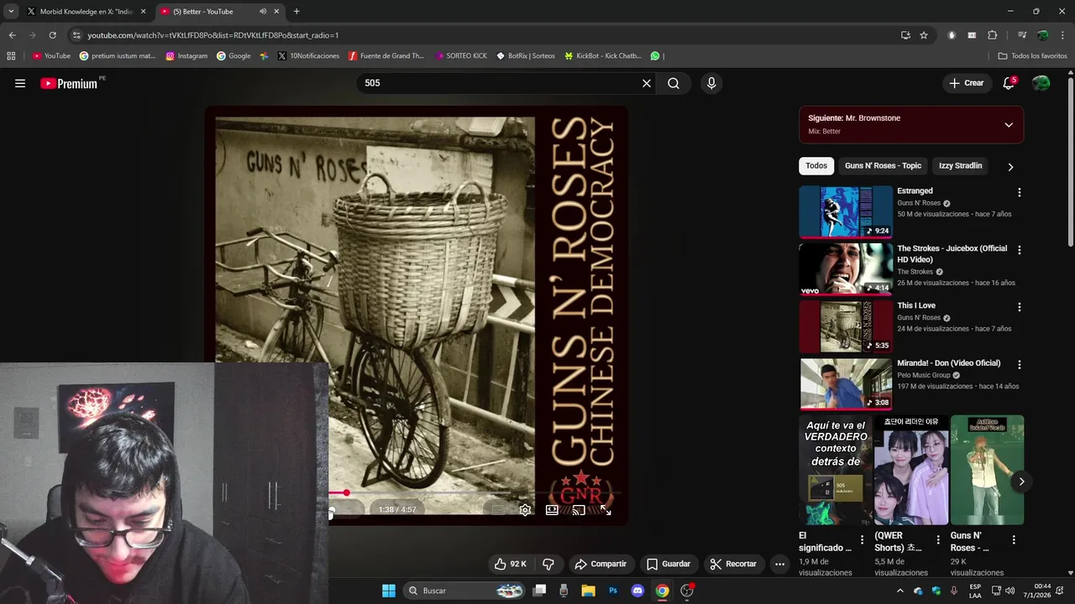Open File Explorer from taskbar
Screen dimensions: 1075x604
[x=588, y=591]
